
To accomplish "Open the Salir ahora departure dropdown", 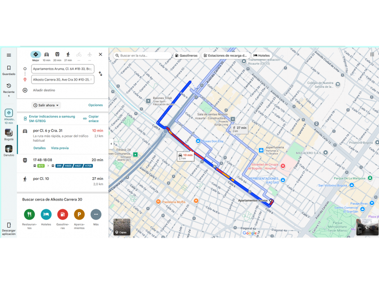I will tap(46, 105).
